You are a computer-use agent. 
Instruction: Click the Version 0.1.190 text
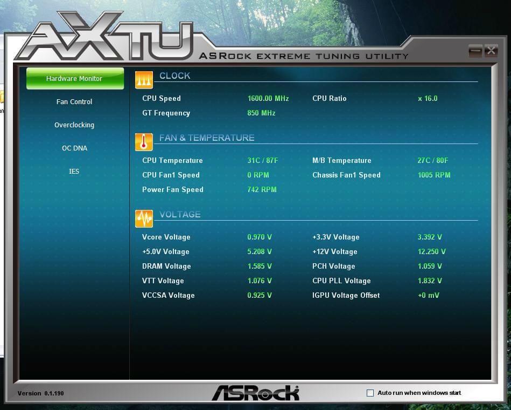coord(41,393)
